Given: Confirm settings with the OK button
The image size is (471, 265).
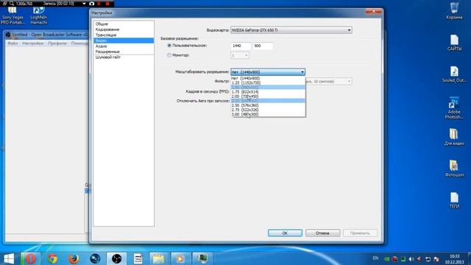Looking at the screenshot, I should (285, 233).
